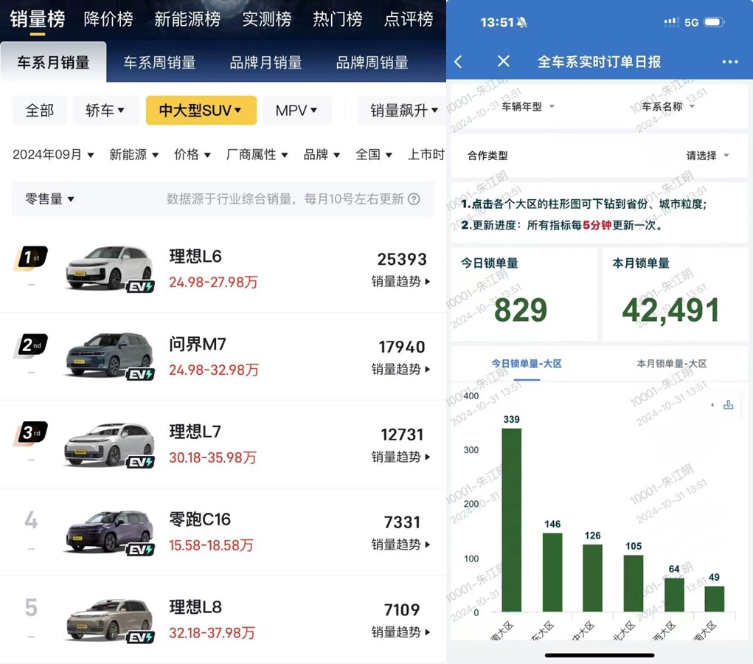Image resolution: width=753 pixels, height=664 pixels.
Task: Open the 理想L6 car thumbnail
Action: point(109,268)
